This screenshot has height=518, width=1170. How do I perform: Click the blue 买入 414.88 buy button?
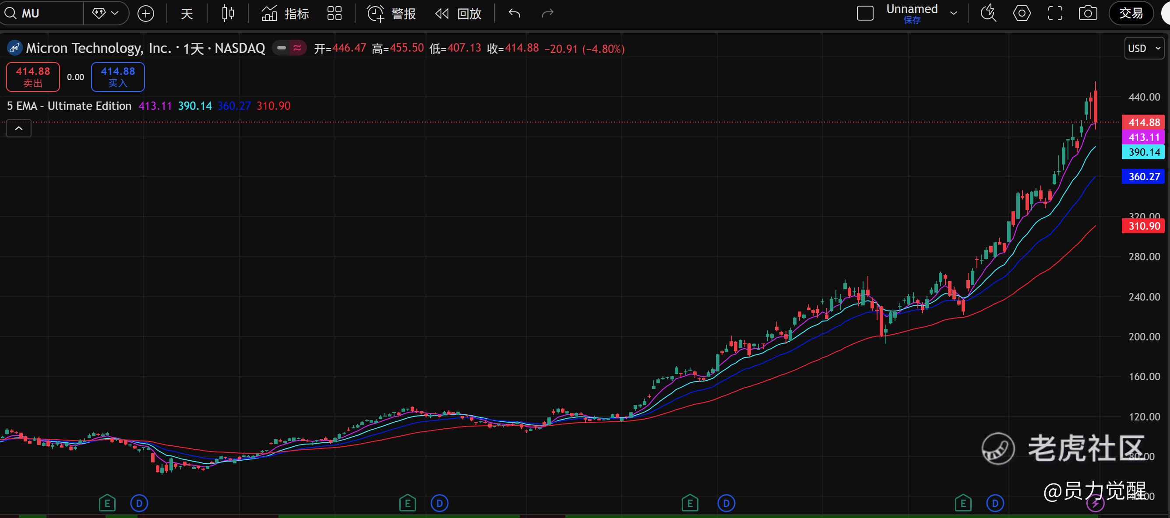tap(118, 77)
